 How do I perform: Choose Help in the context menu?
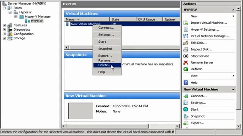(107, 72)
